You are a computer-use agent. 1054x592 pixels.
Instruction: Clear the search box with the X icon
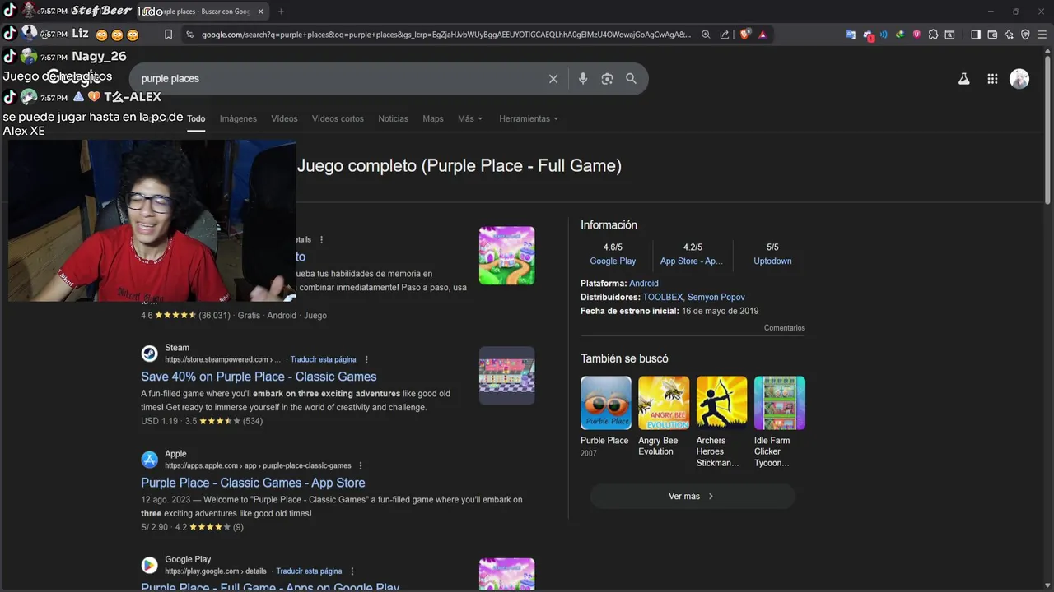click(x=553, y=79)
